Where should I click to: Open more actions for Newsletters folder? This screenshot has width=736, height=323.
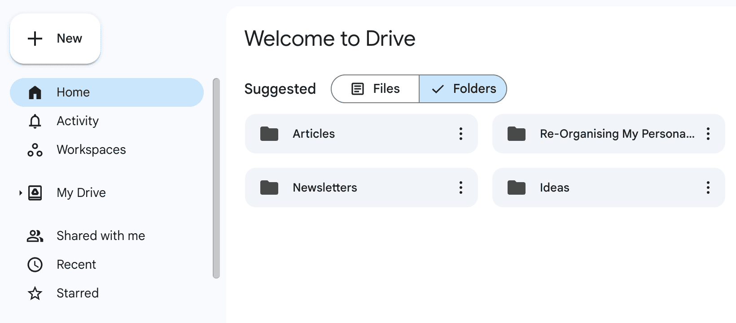pos(461,188)
